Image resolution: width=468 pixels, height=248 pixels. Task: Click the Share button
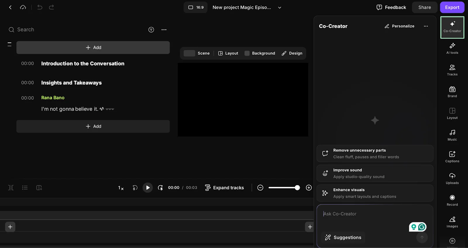coord(424,7)
